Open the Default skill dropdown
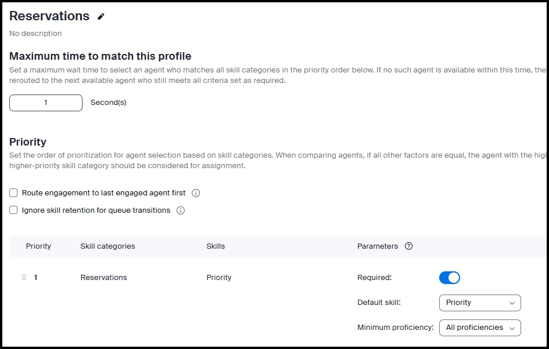The width and height of the screenshot is (549, 349). pos(480,303)
